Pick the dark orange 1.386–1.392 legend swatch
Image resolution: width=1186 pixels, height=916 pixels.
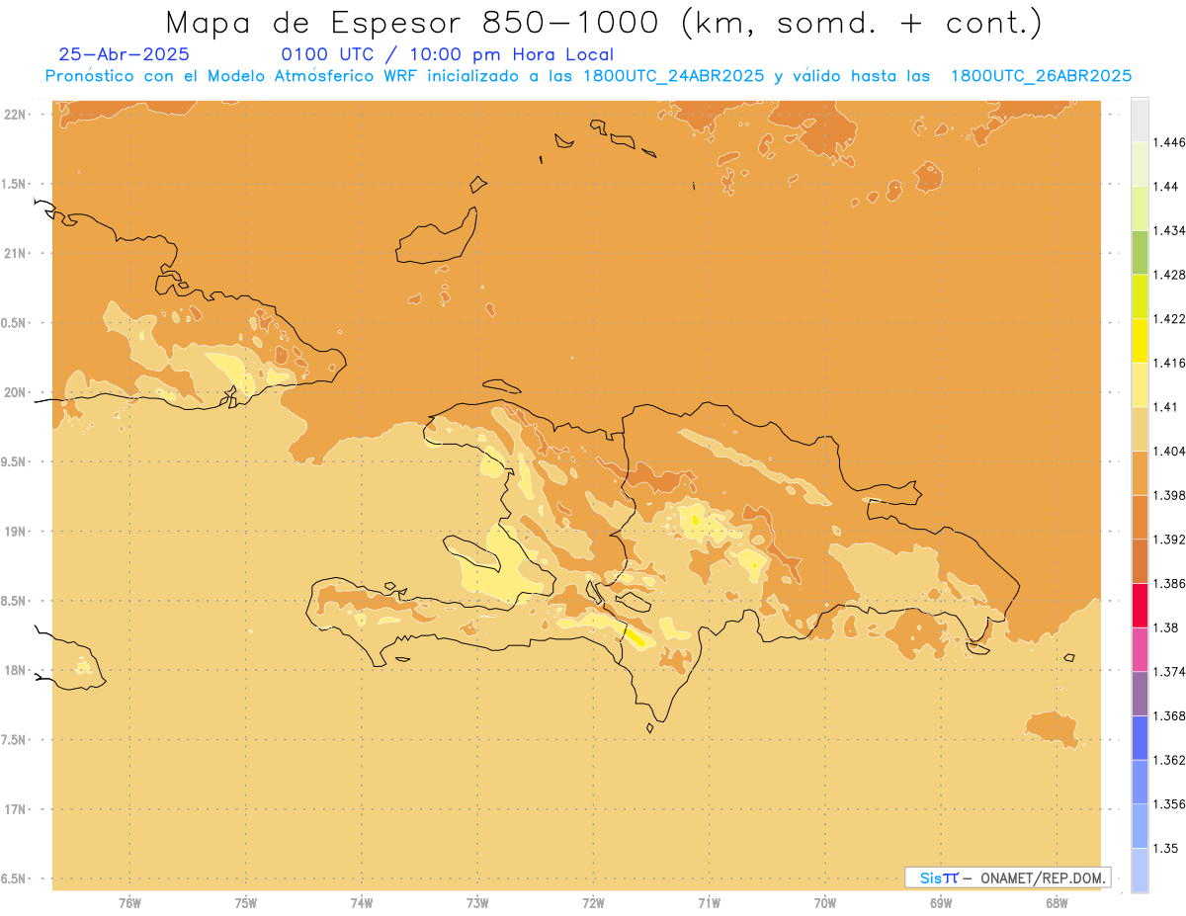1140,561
